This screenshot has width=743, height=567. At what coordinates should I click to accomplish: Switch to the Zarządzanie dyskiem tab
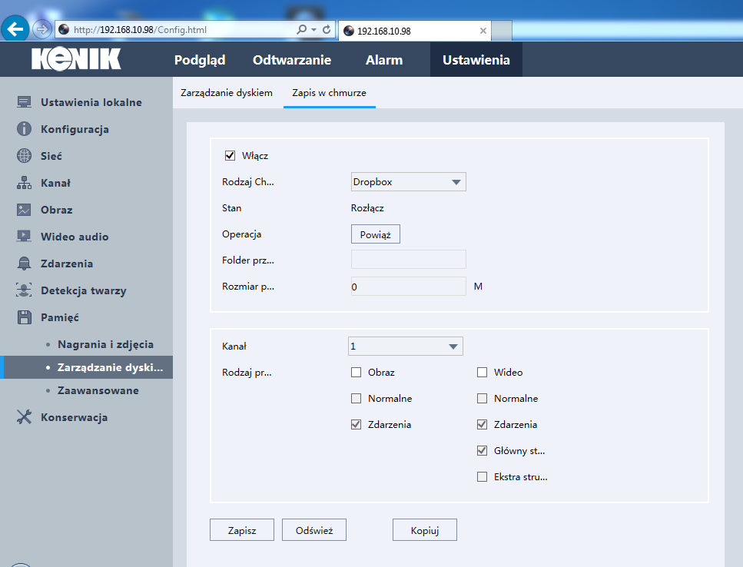(227, 92)
